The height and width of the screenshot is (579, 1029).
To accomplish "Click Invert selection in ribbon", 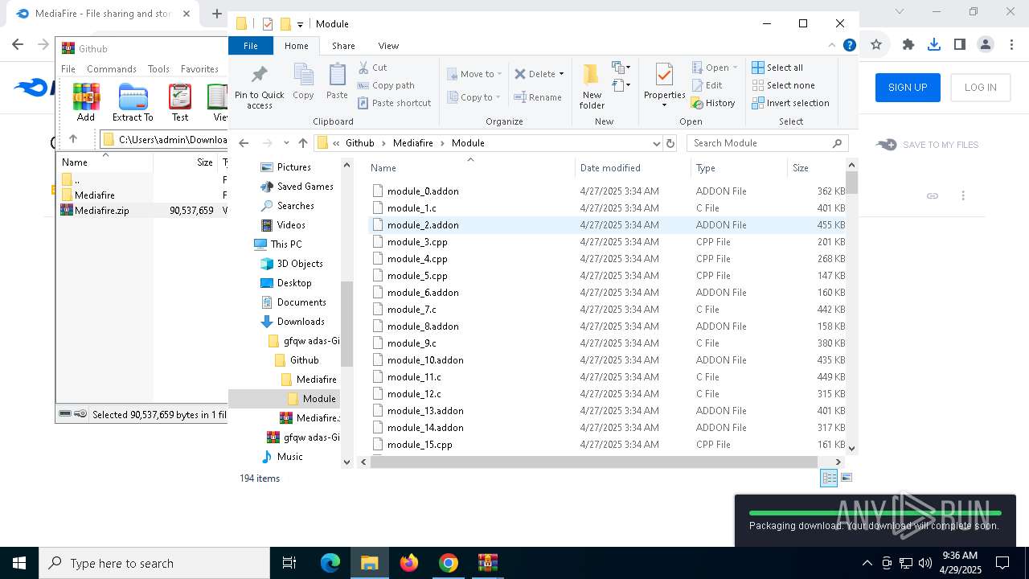I will pyautogui.click(x=790, y=103).
